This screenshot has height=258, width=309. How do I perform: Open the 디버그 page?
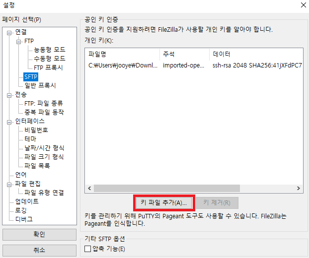pos(24,219)
